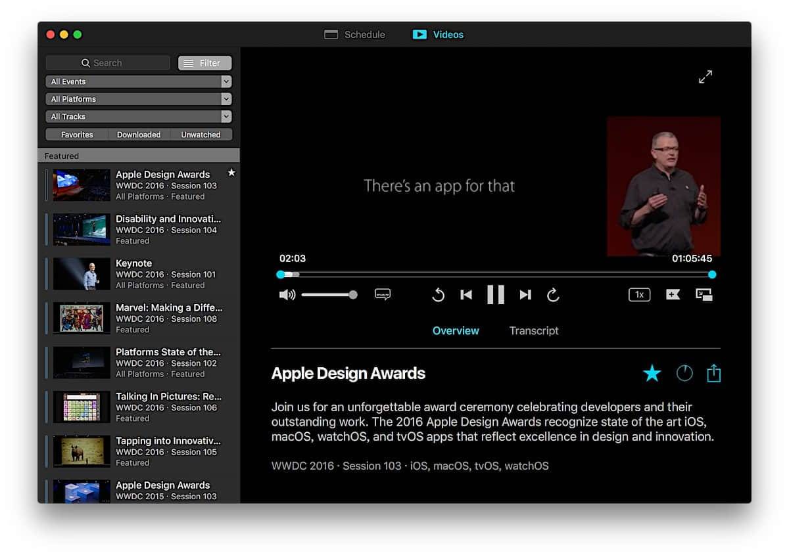The width and height of the screenshot is (789, 557).
Task: Click in the Search field
Action: point(108,63)
